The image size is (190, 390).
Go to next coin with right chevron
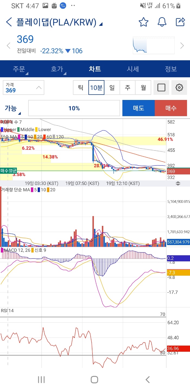[182, 45]
